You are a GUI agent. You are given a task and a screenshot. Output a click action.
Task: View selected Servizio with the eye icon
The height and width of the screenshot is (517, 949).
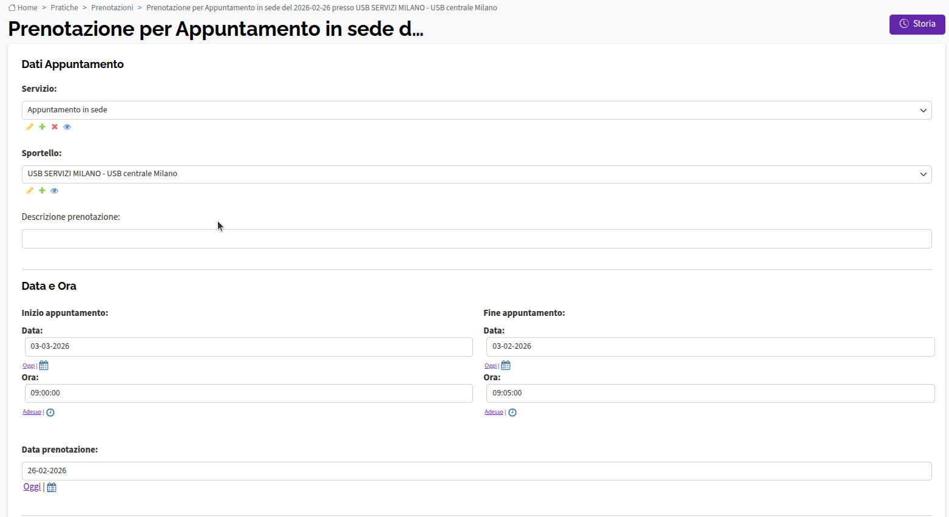point(67,127)
